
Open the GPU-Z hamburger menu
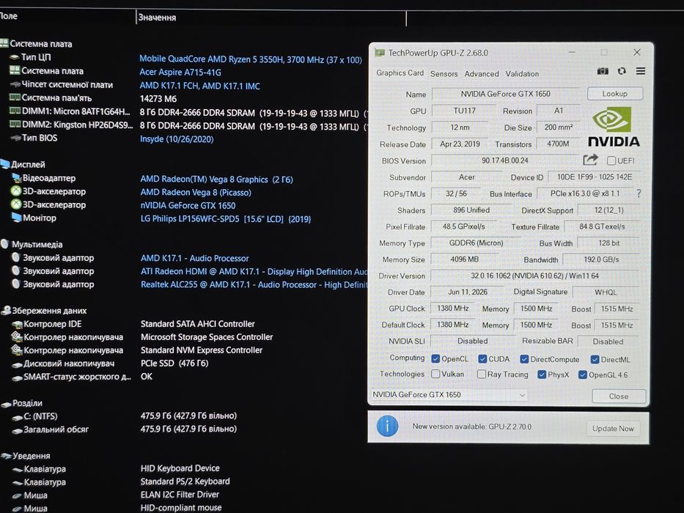640,71
